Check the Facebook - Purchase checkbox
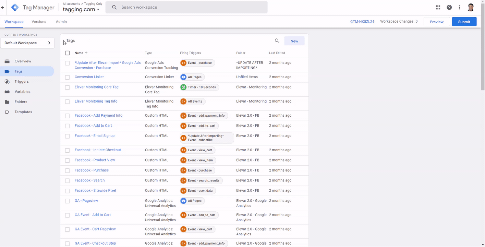Screen dimensions: 485x247 pos(67,170)
